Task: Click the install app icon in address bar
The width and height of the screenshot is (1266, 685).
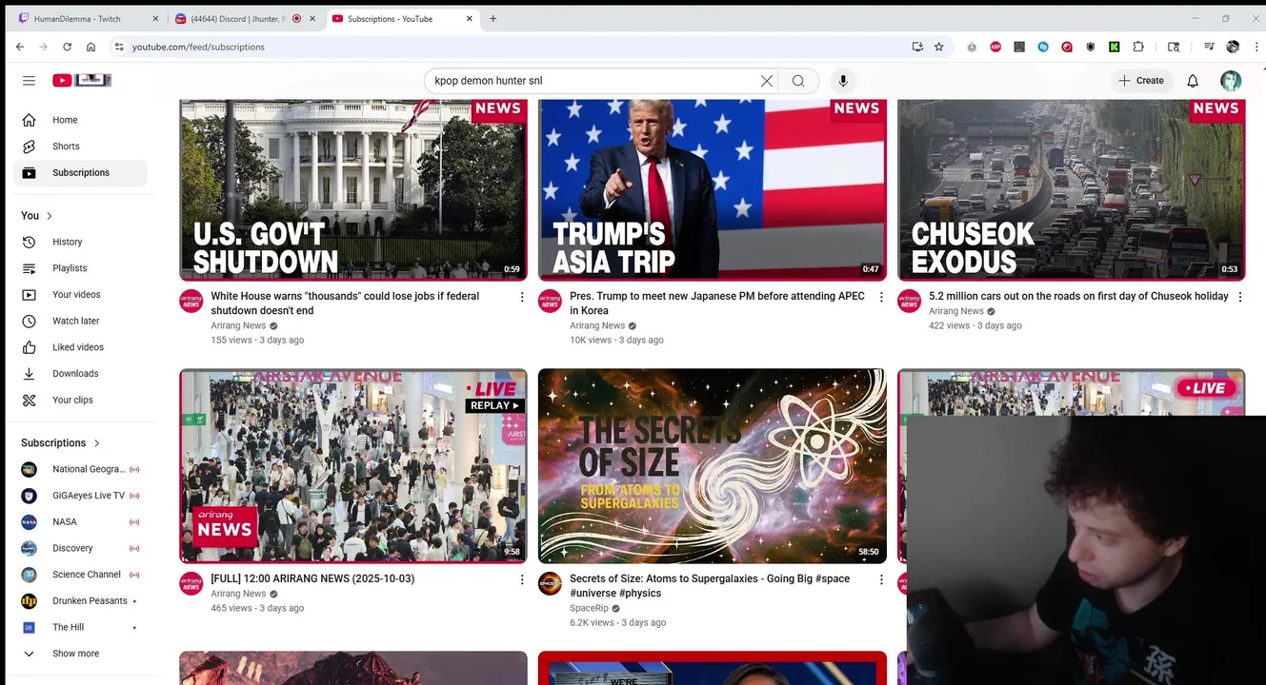Action: tap(917, 47)
